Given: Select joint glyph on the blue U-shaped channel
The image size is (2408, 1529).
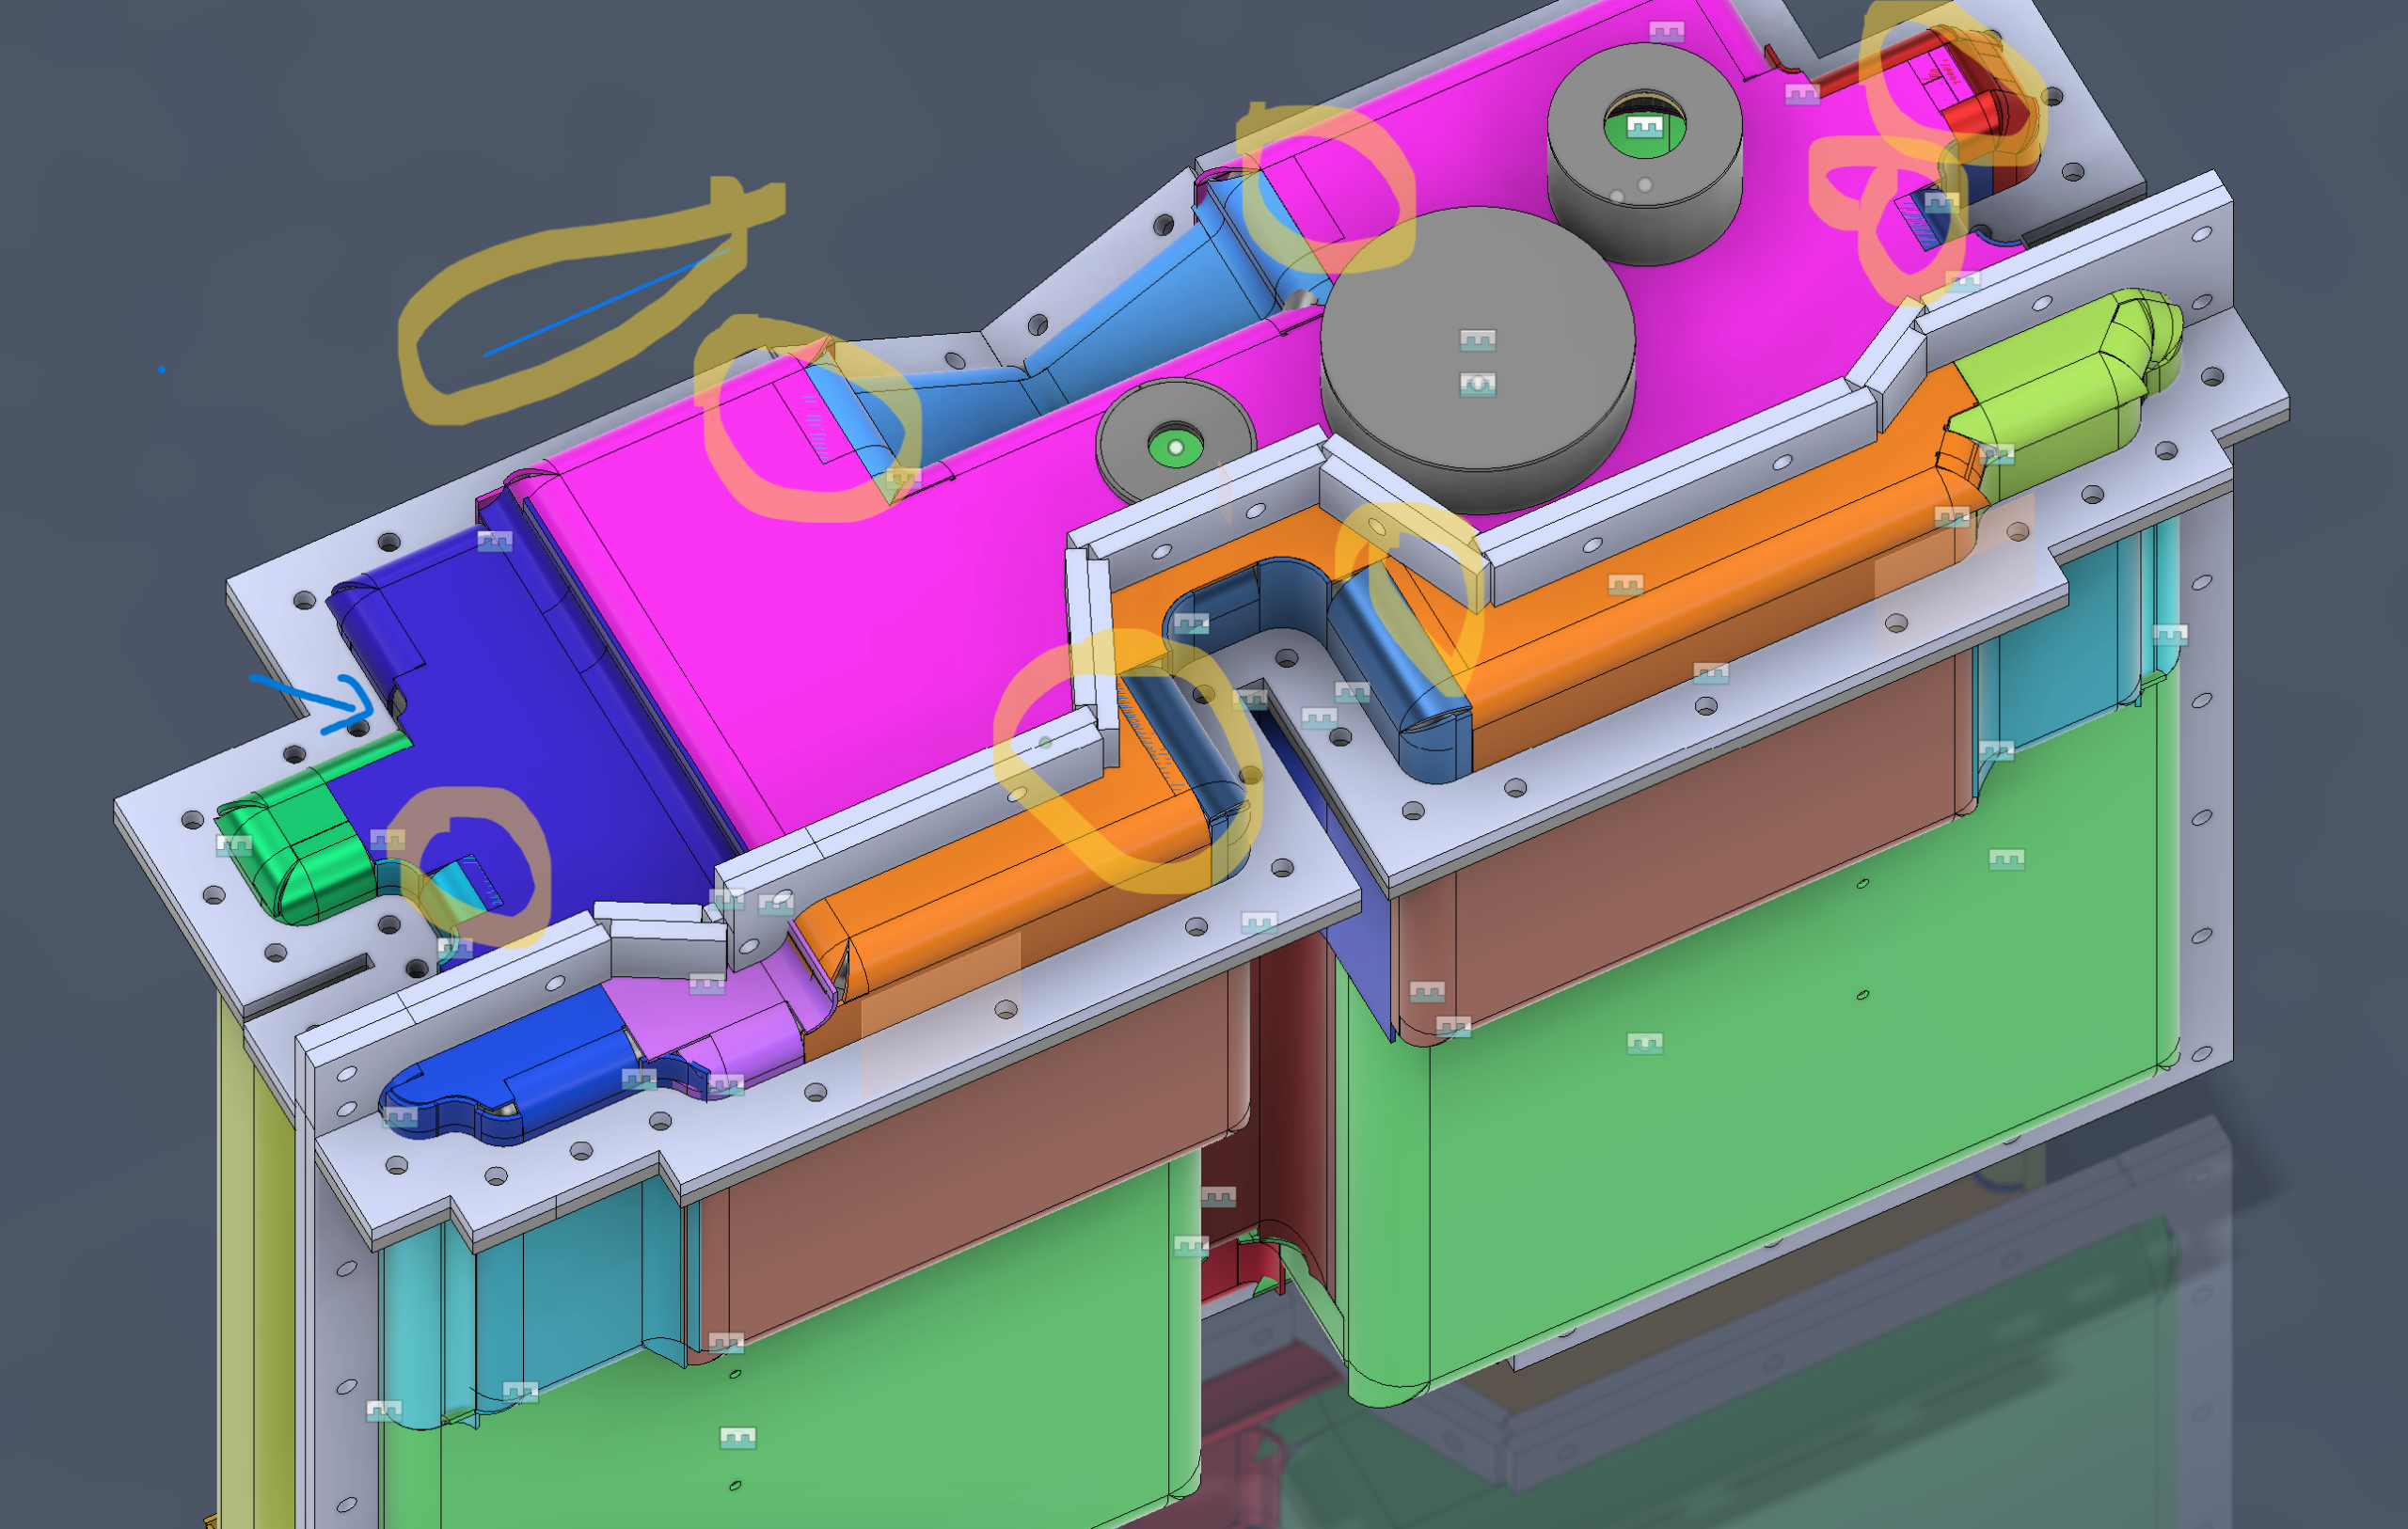Looking at the screenshot, I should pos(1191,624).
